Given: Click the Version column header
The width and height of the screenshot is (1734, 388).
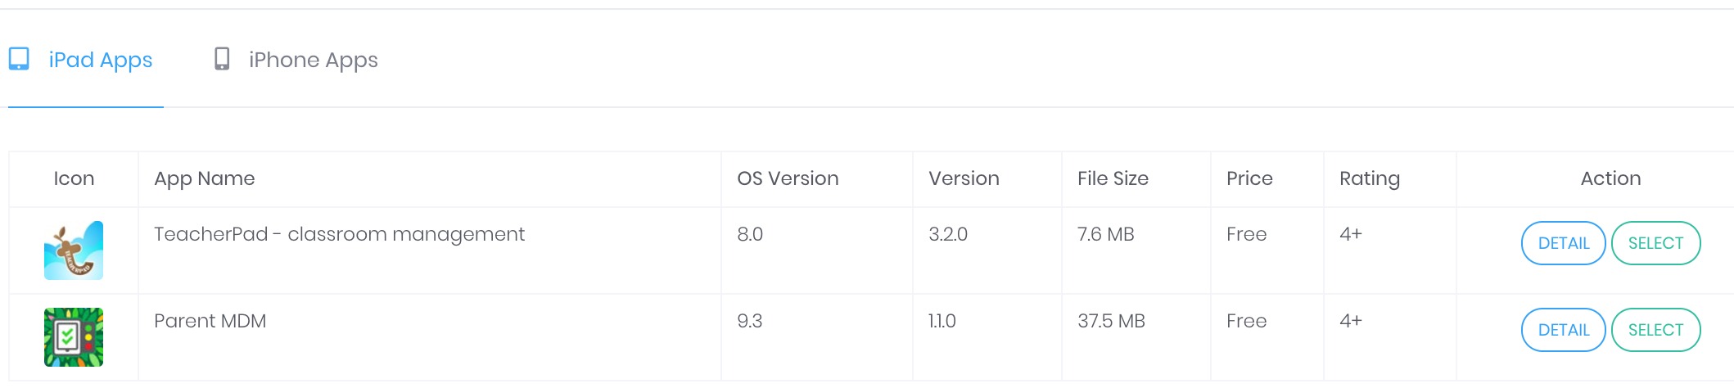Looking at the screenshot, I should (964, 178).
